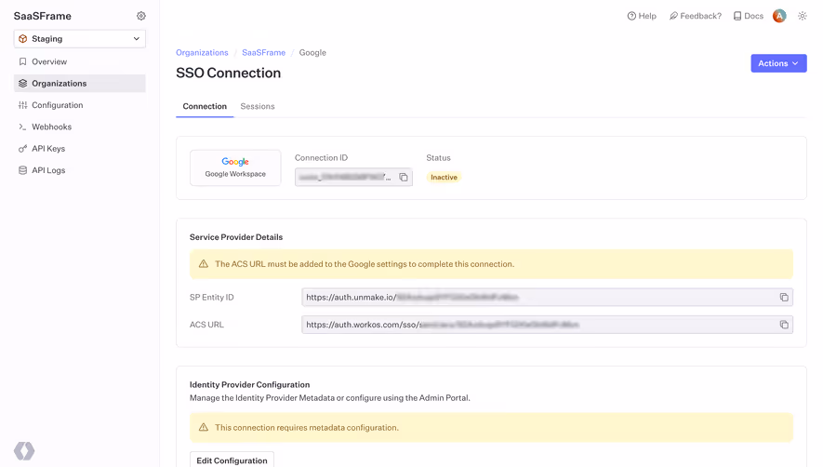Click the Inactive status badge
823x467 pixels.
444,177
